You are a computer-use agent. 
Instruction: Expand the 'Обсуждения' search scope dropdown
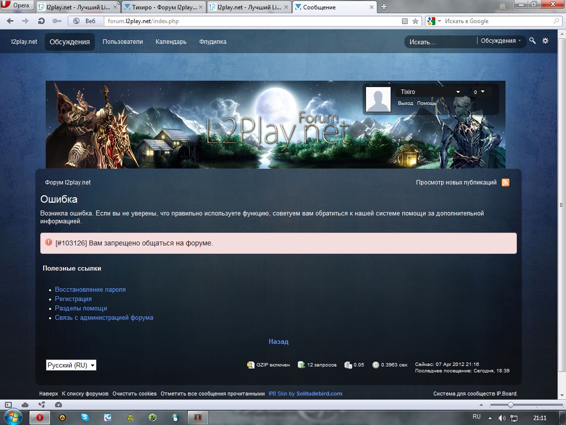click(501, 41)
